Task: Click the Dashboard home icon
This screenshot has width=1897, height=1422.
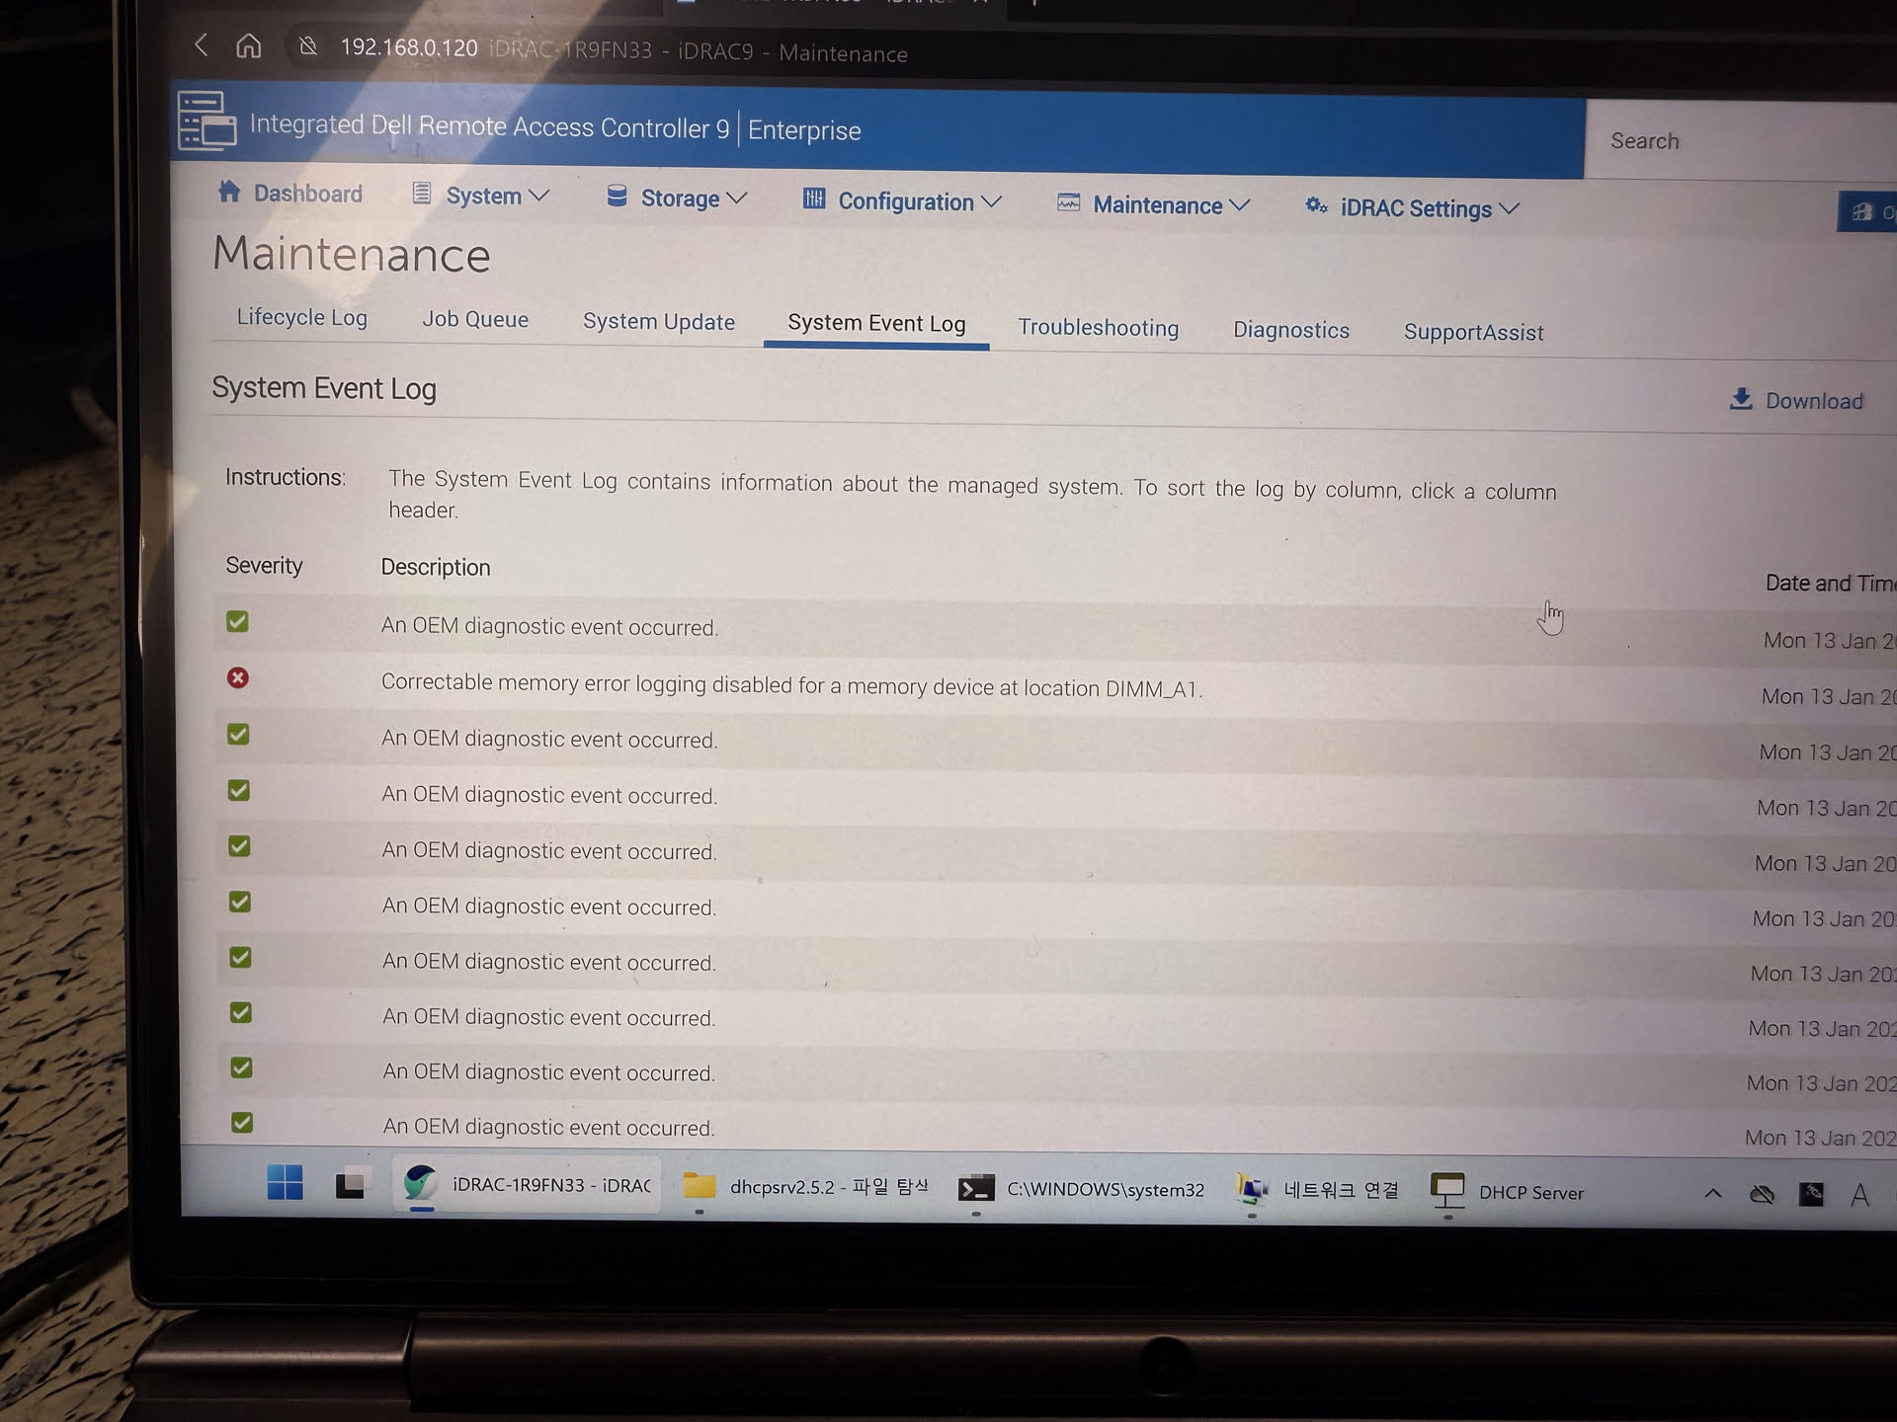Action: pos(229,192)
